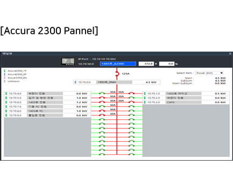The image size is (233, 194).
Task: Click the green breaker symbol feeding 10.70.4.0
Action: coord(102,93)
